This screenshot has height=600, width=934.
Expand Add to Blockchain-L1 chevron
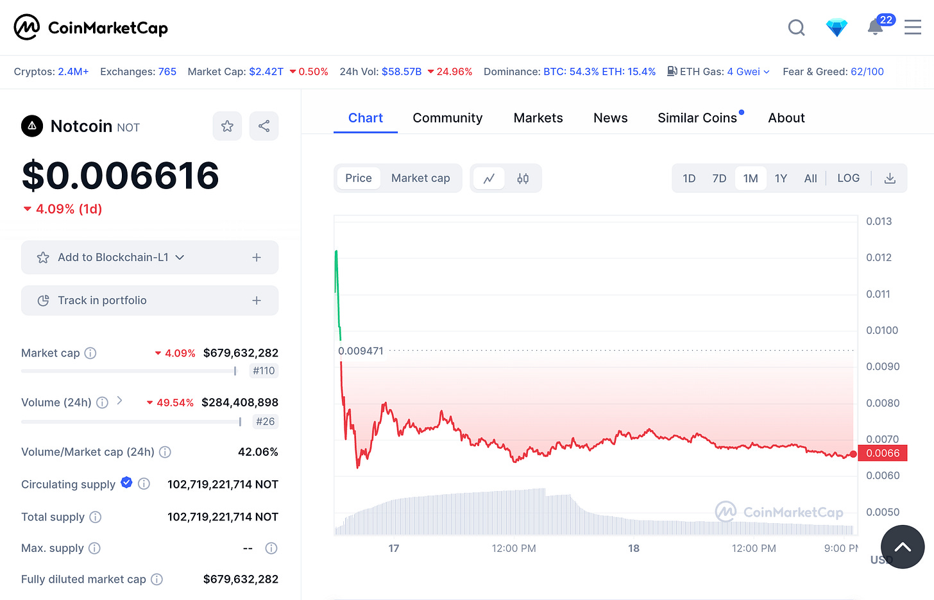180,257
